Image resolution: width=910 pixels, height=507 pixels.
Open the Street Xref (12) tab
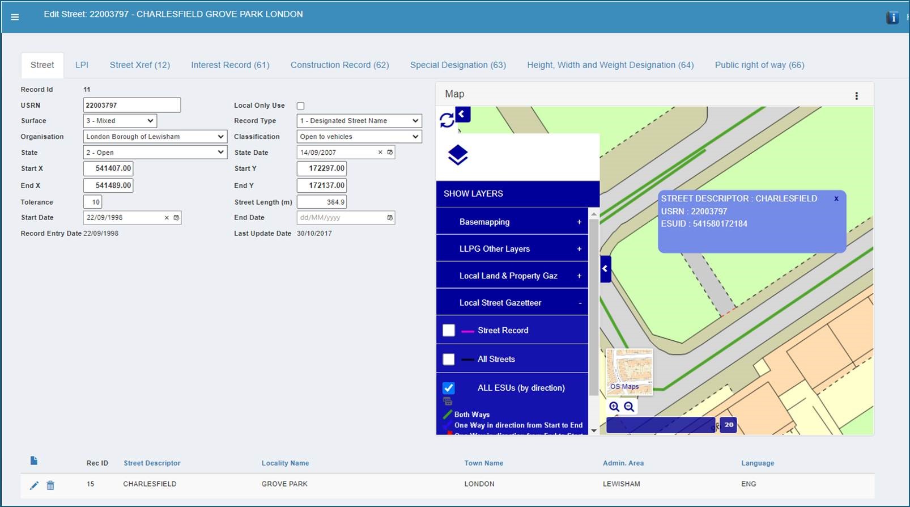[140, 65]
